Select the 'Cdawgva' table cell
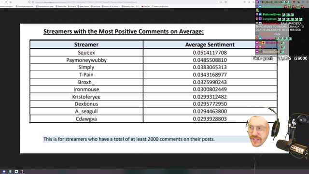 click(86, 119)
